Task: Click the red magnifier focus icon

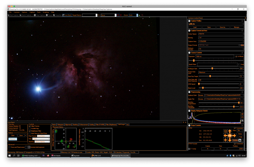Action: click(x=142, y=15)
